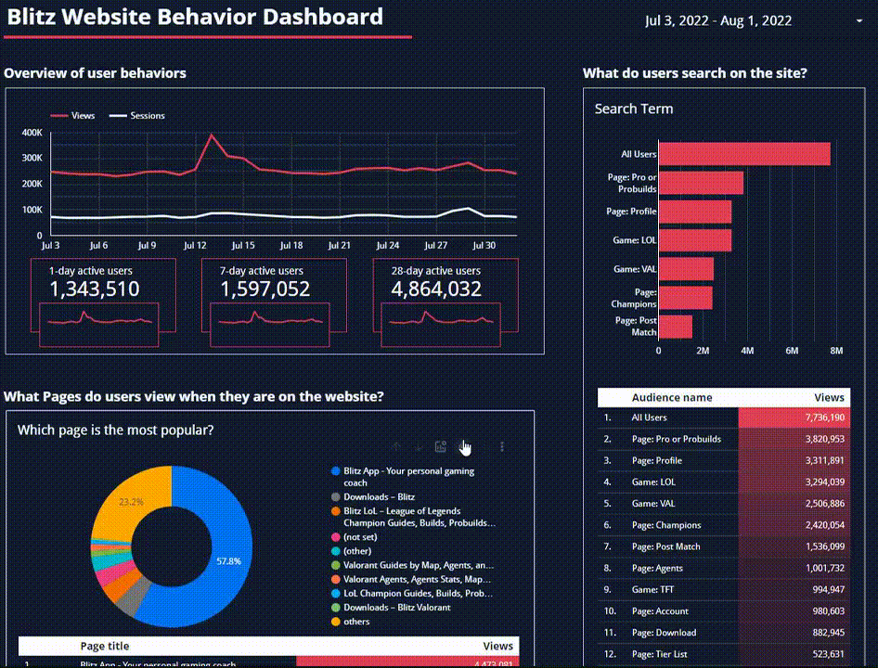The image size is (878, 668).
Task: Select the 'Downloads – Blitz Valorant' legend label
Action: click(397, 607)
